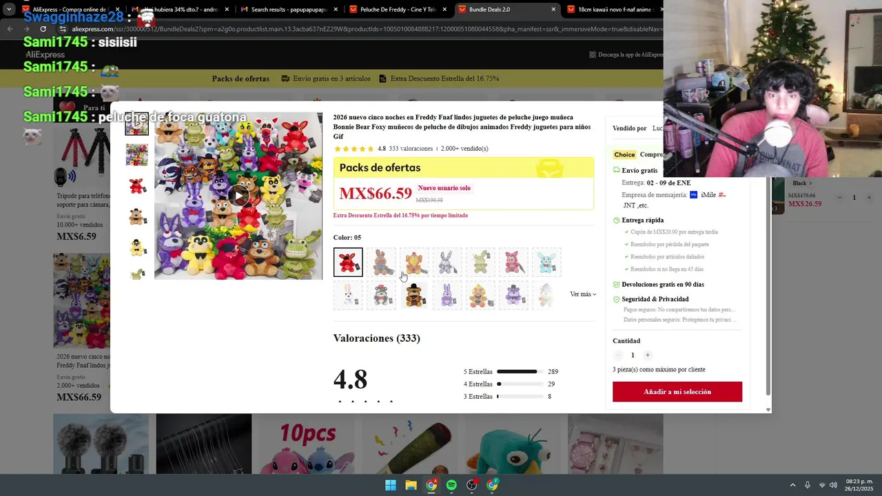The width and height of the screenshot is (882, 496).
Task: Open Spotify from the taskbar
Action: pyautogui.click(x=451, y=485)
